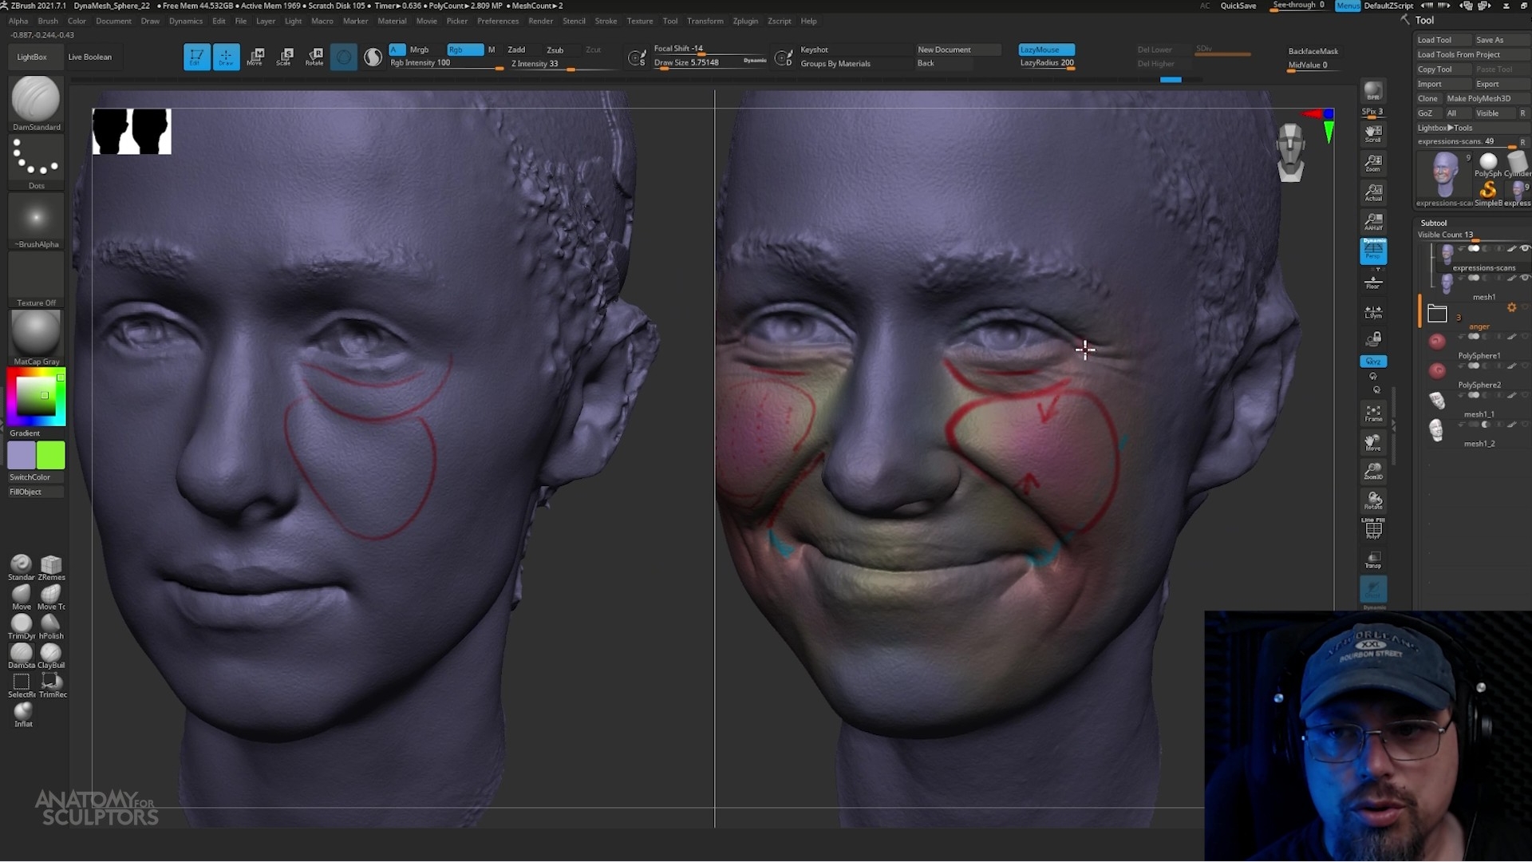Open the Render menu

(540, 21)
